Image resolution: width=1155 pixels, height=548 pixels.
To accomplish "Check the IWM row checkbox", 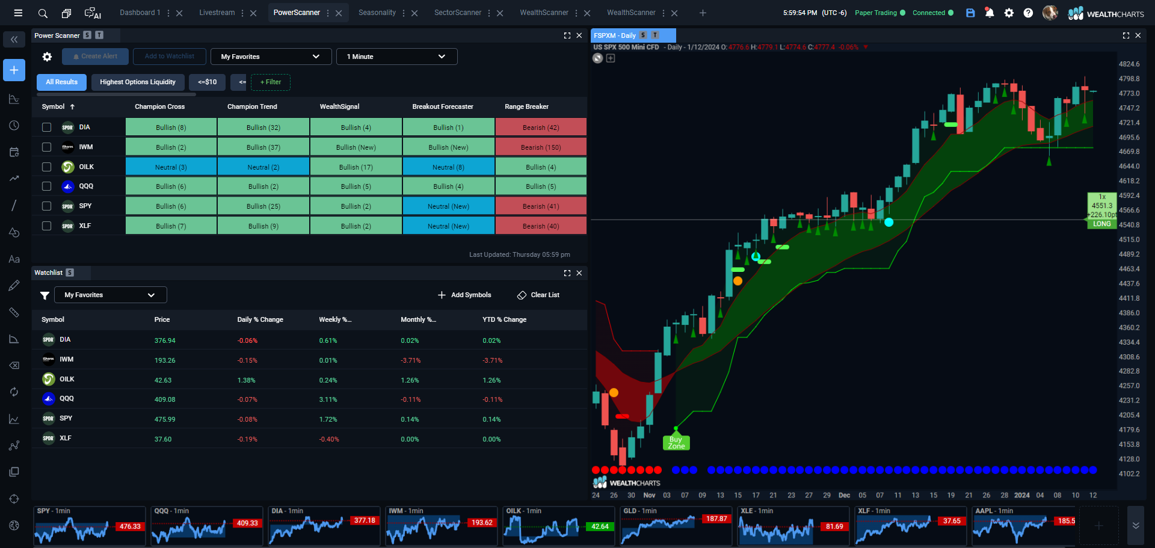I will click(46, 147).
